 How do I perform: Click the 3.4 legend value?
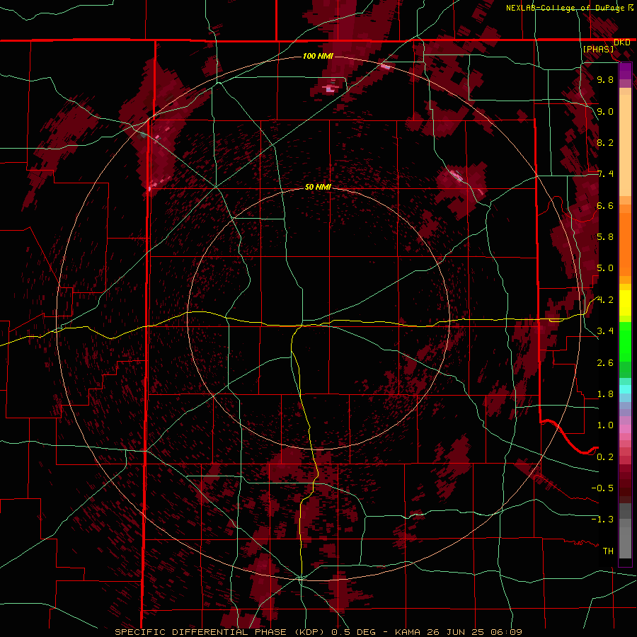605,331
